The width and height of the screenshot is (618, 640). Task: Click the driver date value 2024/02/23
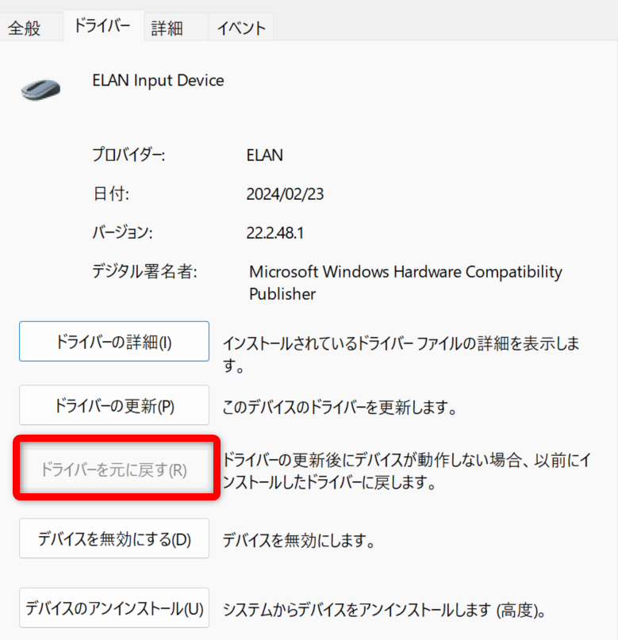coord(286,194)
